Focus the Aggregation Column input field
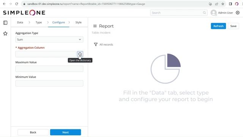 click(x=46, y=54)
